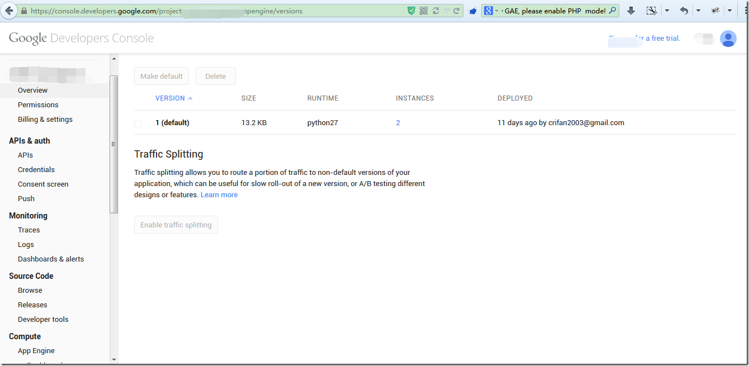This screenshot has height=366, width=749.
Task: Click the free trial link
Action: (x=644, y=39)
